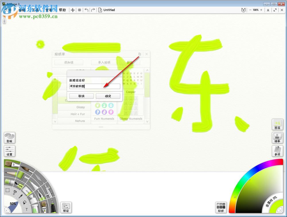Confirm new group name with 确定 button
Image resolution: width=287 pixels, height=217 pixels.
(x=108, y=96)
